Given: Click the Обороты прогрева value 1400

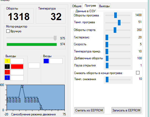Looking at the screenshot, I should click(138, 15).
